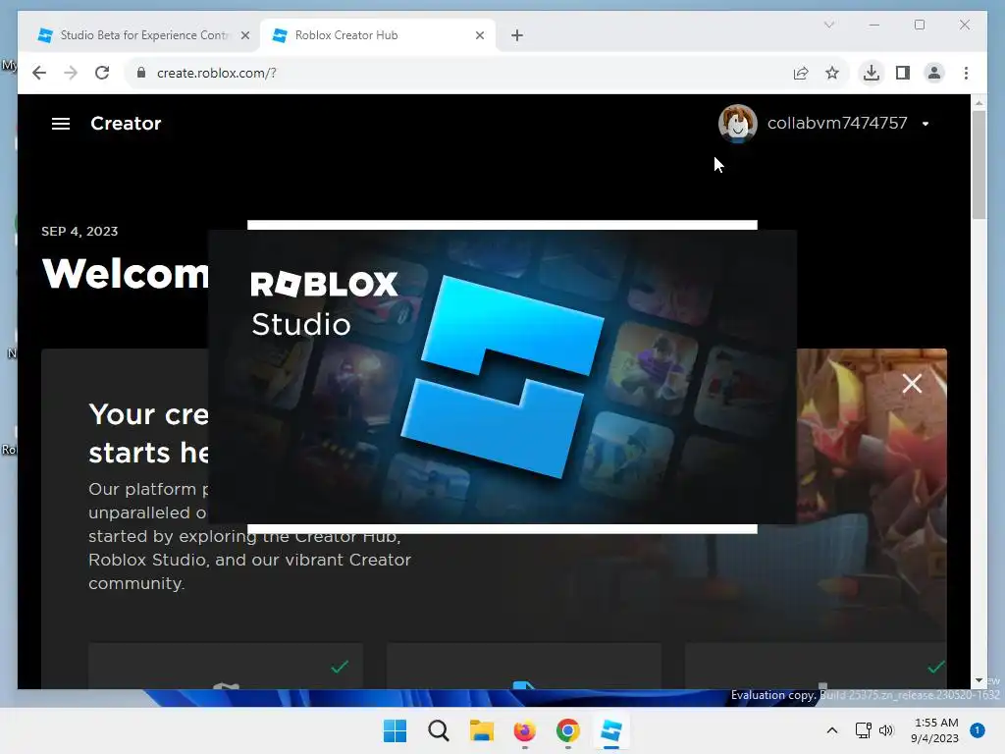The height and width of the screenshot is (754, 1005).
Task: Close the Studio Beta for Experience tab
Action: click(244, 35)
